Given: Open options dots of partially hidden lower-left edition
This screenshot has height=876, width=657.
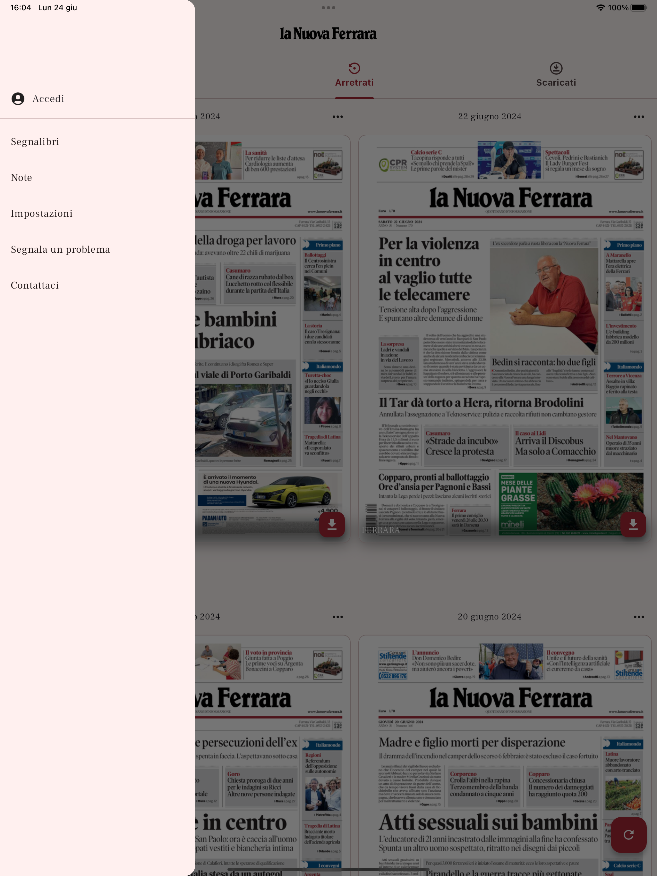Looking at the screenshot, I should 337,617.
